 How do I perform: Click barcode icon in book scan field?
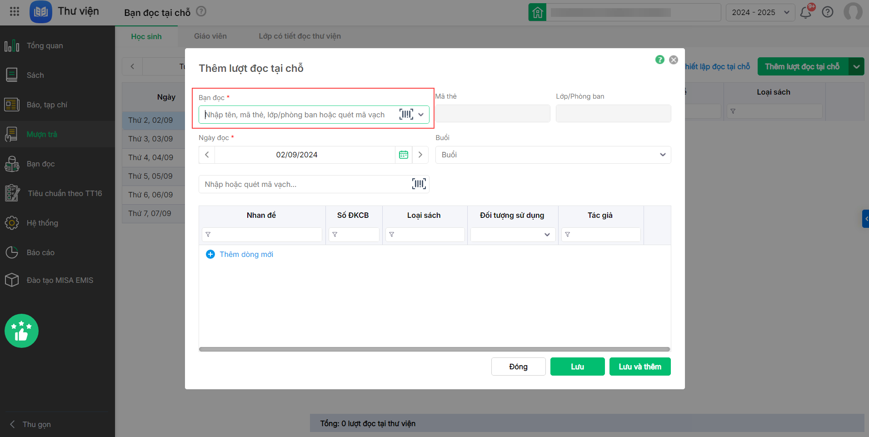419,184
